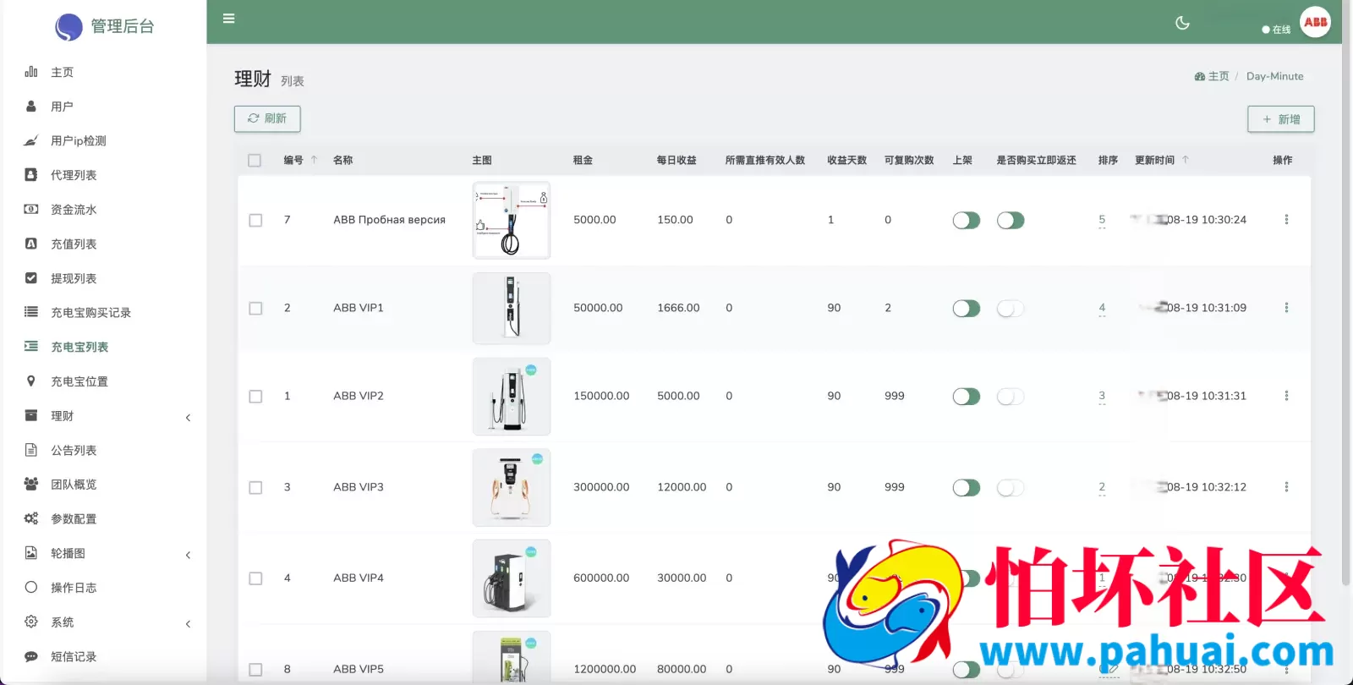Click the 操作日志 circle icon
Screen dimensions: 1353x685
click(x=31, y=587)
